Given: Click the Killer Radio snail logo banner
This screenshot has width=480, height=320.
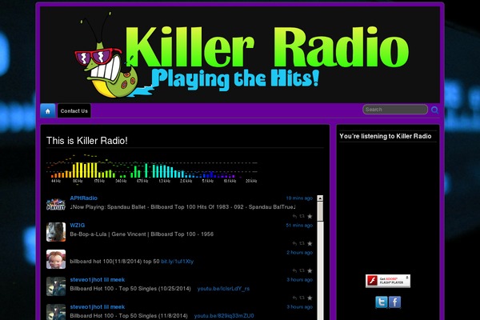Looking at the screenshot, I should coord(240,55).
